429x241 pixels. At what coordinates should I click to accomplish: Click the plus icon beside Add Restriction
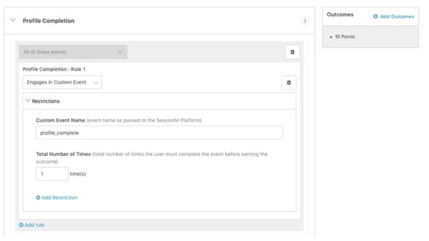click(38, 198)
